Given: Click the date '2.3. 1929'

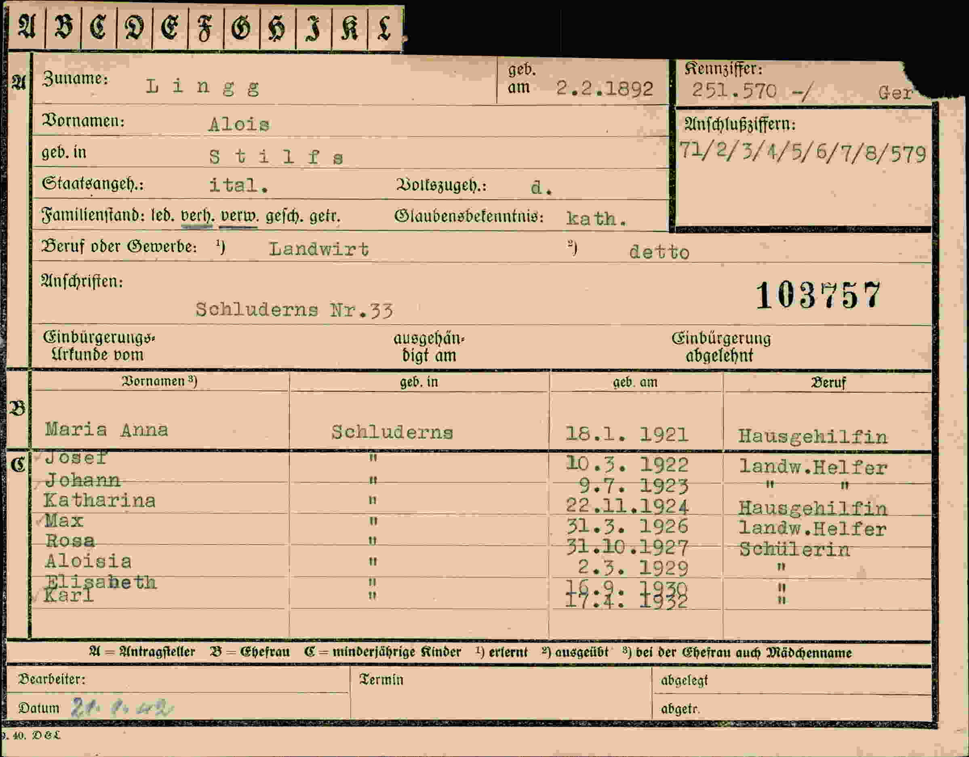Looking at the screenshot, I should [633, 568].
